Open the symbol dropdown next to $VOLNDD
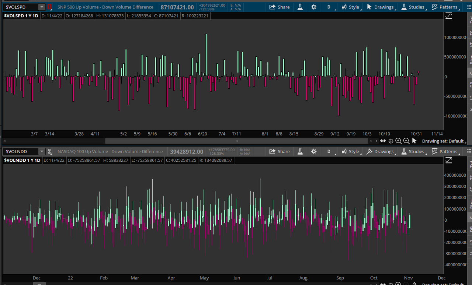Screen dimensions: 472x285 pyautogui.click(x=42, y=151)
